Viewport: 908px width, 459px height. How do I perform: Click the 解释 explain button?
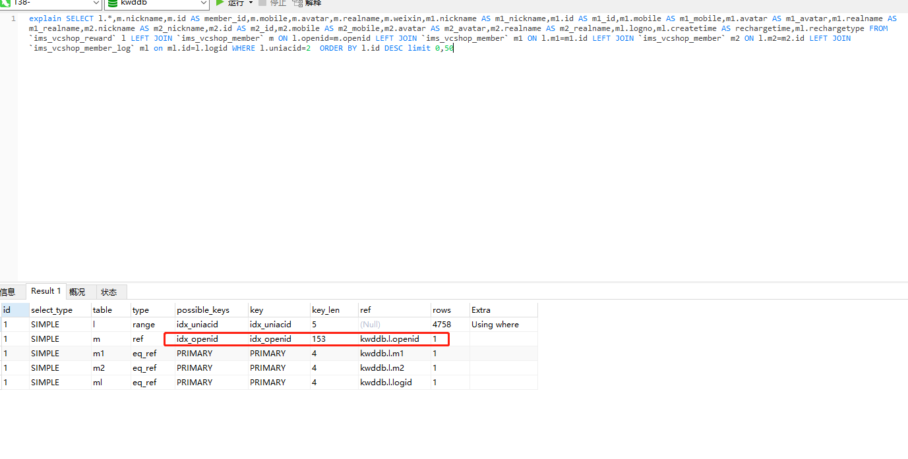coord(307,3)
